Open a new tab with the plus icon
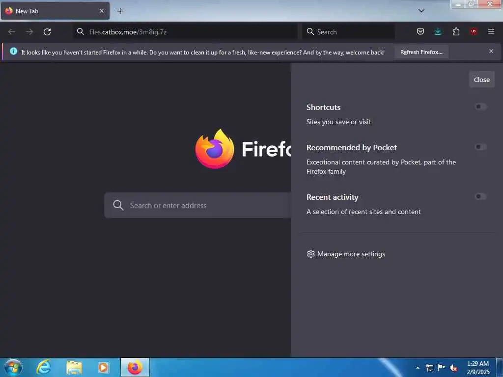 (x=120, y=11)
